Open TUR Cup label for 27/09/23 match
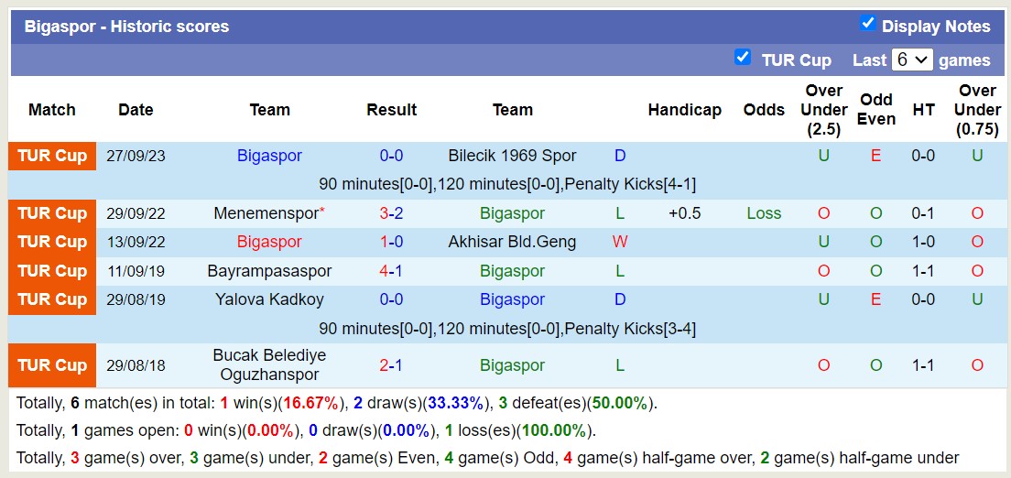The height and width of the screenshot is (478, 1011). [x=52, y=156]
